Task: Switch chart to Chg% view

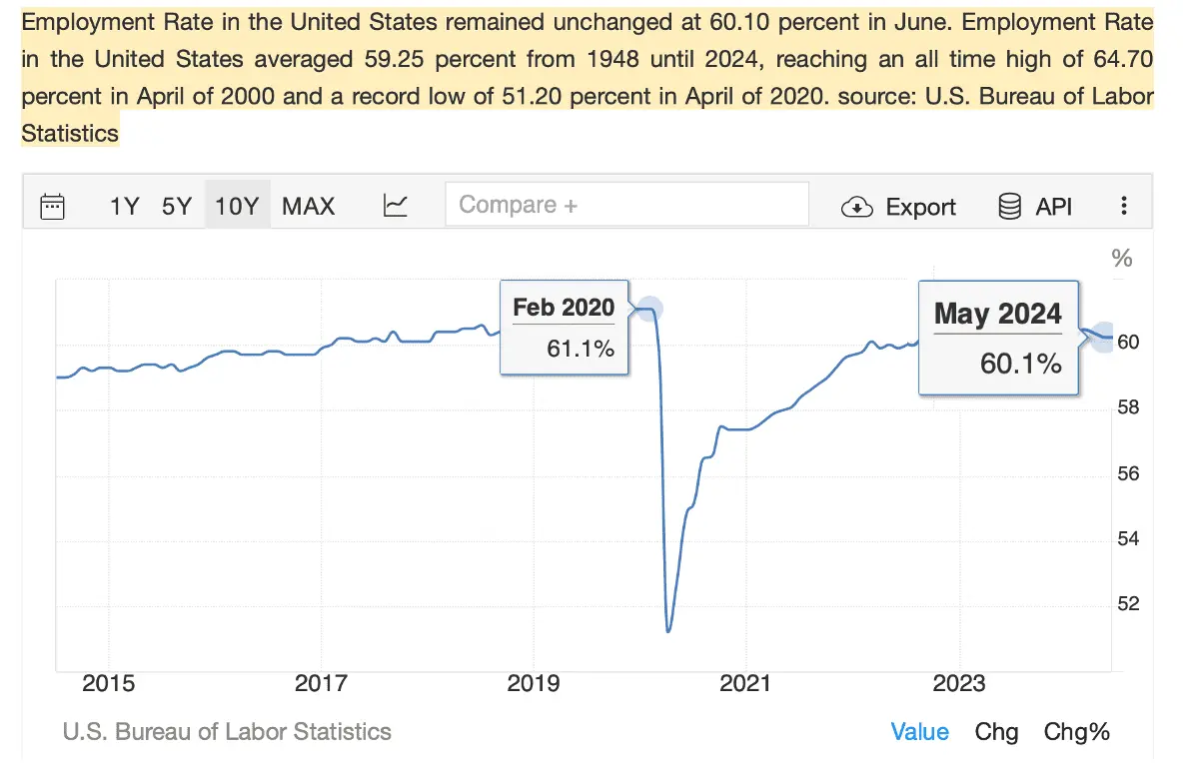Action: click(x=1077, y=732)
